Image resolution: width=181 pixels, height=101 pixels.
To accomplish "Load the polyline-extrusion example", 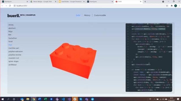I will pyautogui.click(x=16, y=52).
